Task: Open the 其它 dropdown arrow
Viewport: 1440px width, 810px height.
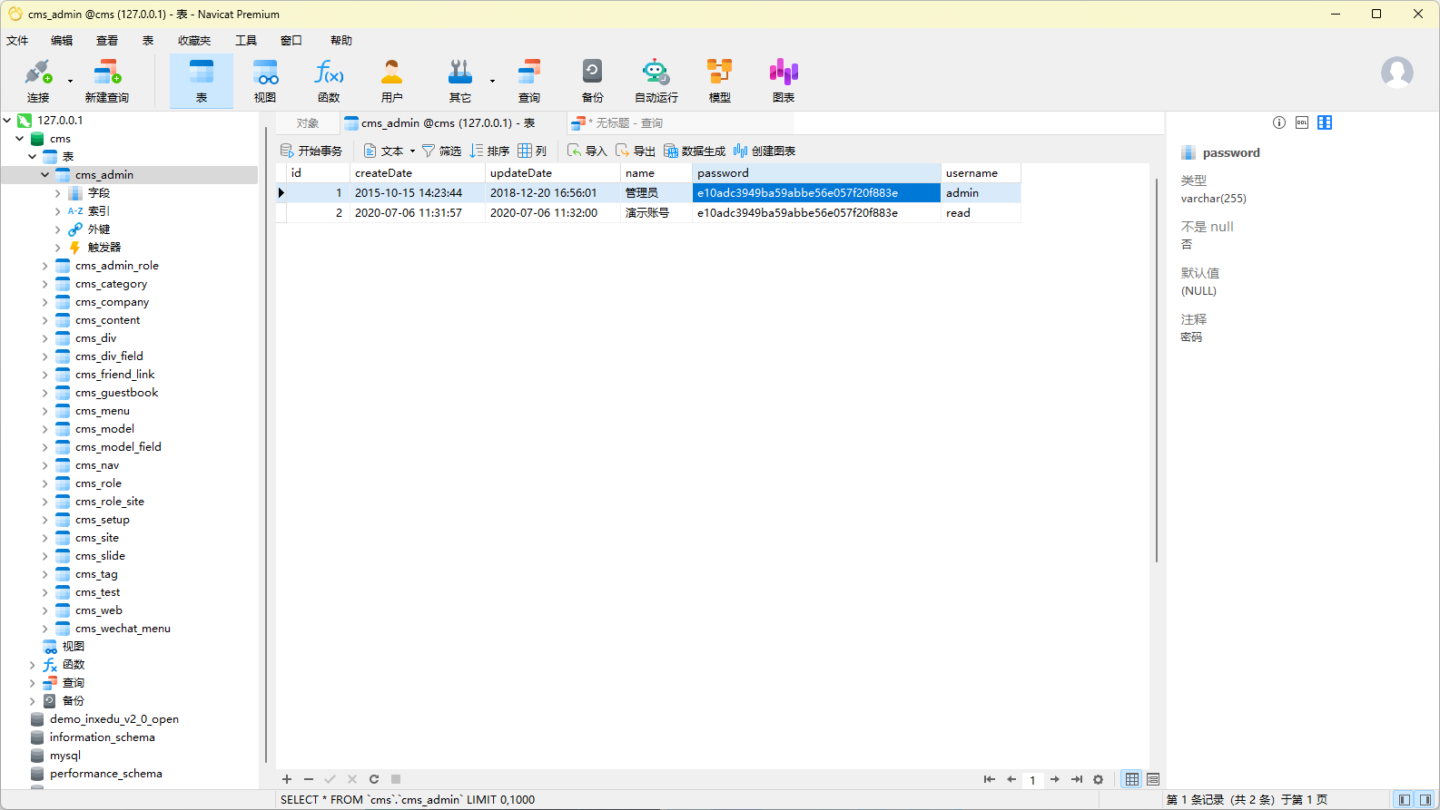Action: (493, 81)
